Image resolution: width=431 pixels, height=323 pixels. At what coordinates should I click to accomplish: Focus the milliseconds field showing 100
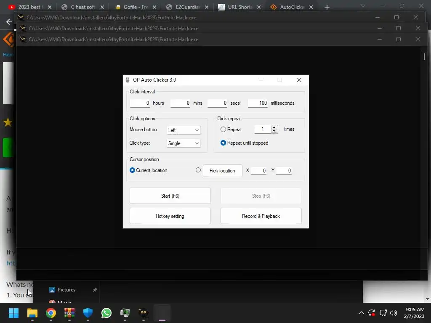point(258,103)
